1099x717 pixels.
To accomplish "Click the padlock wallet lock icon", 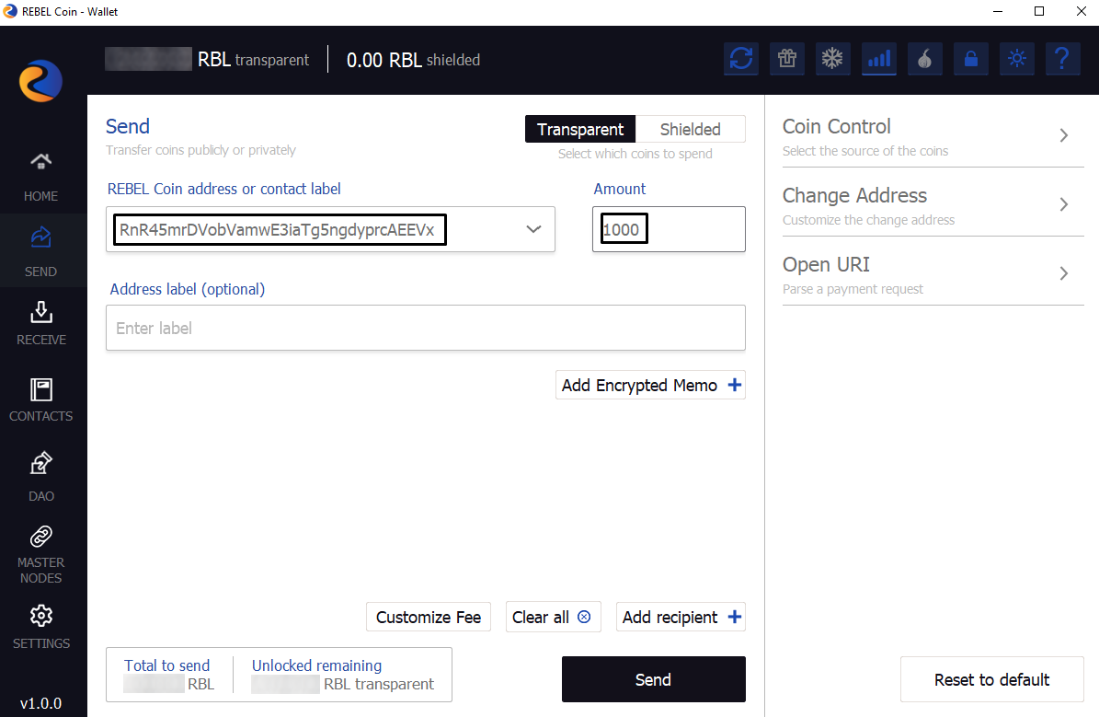I will [971, 58].
